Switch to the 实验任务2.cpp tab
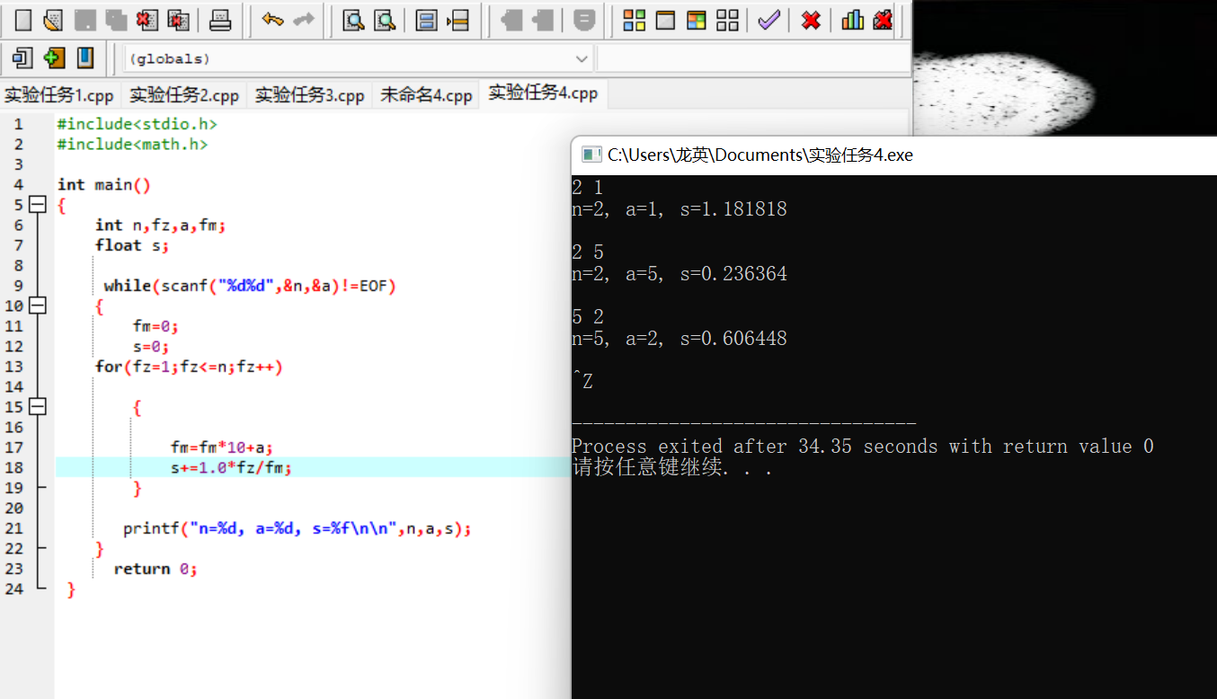This screenshot has width=1217, height=699. coord(184,95)
